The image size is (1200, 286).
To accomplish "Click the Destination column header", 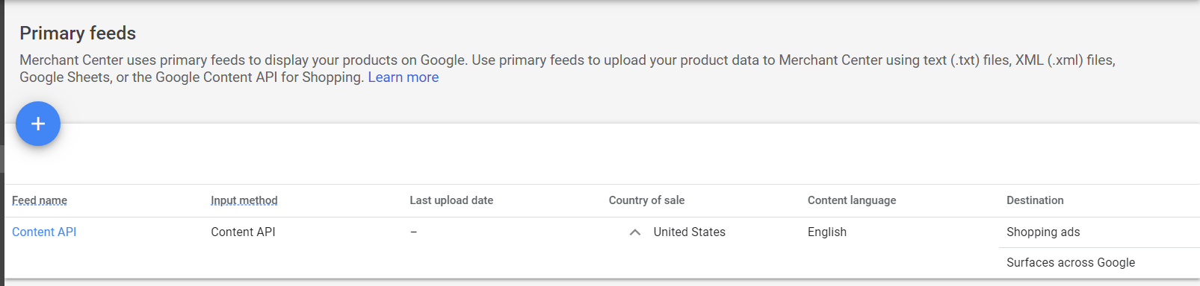I will pos(1035,200).
